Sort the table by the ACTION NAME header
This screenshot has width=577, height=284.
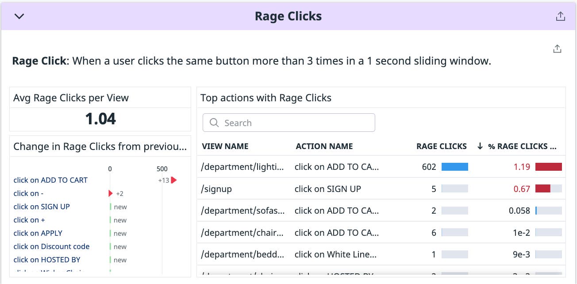click(324, 146)
